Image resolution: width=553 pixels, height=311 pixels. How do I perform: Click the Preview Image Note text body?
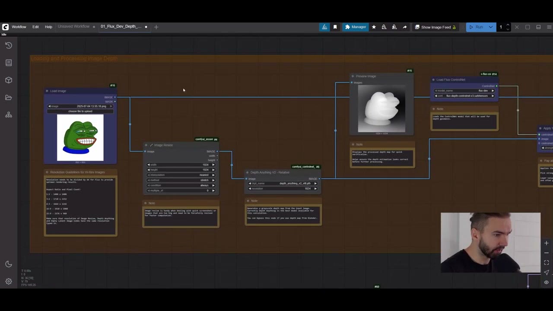click(382, 157)
